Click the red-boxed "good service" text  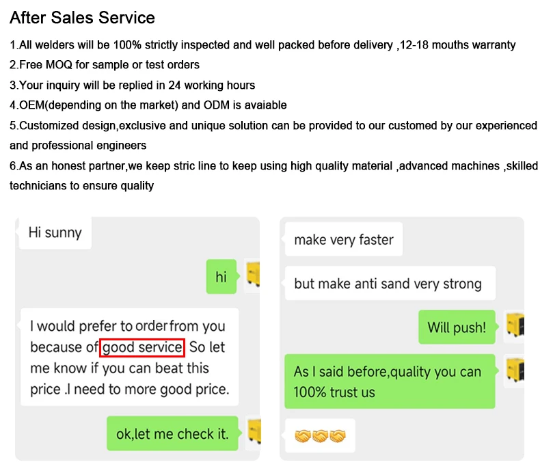142,347
